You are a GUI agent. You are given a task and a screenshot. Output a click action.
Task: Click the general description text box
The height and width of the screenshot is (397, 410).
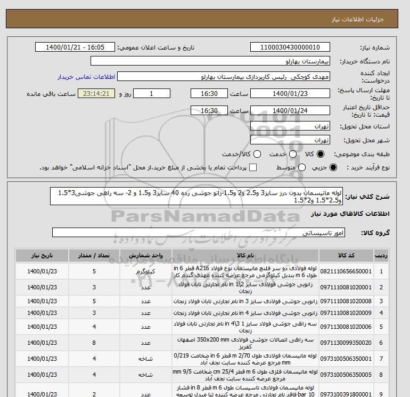pyautogui.click(x=196, y=196)
